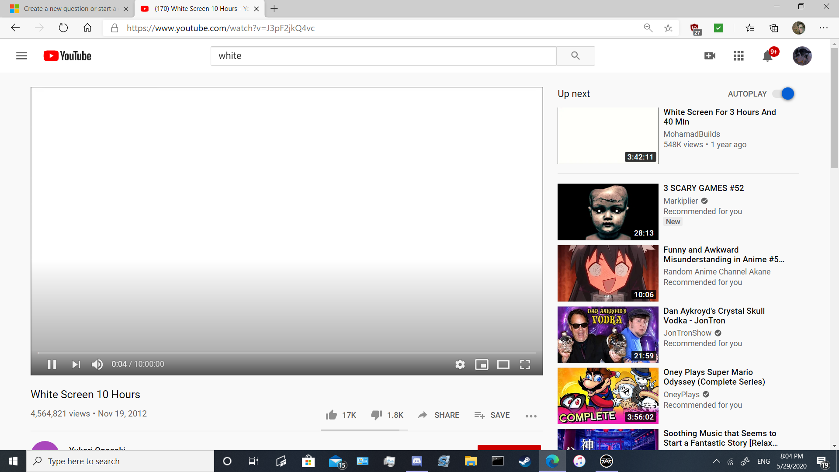
Task: Open Soothing Music that Seems to Start video
Action: coord(720,438)
